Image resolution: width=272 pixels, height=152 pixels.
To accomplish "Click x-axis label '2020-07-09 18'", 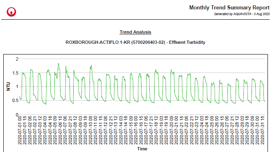I will click(85, 130).
